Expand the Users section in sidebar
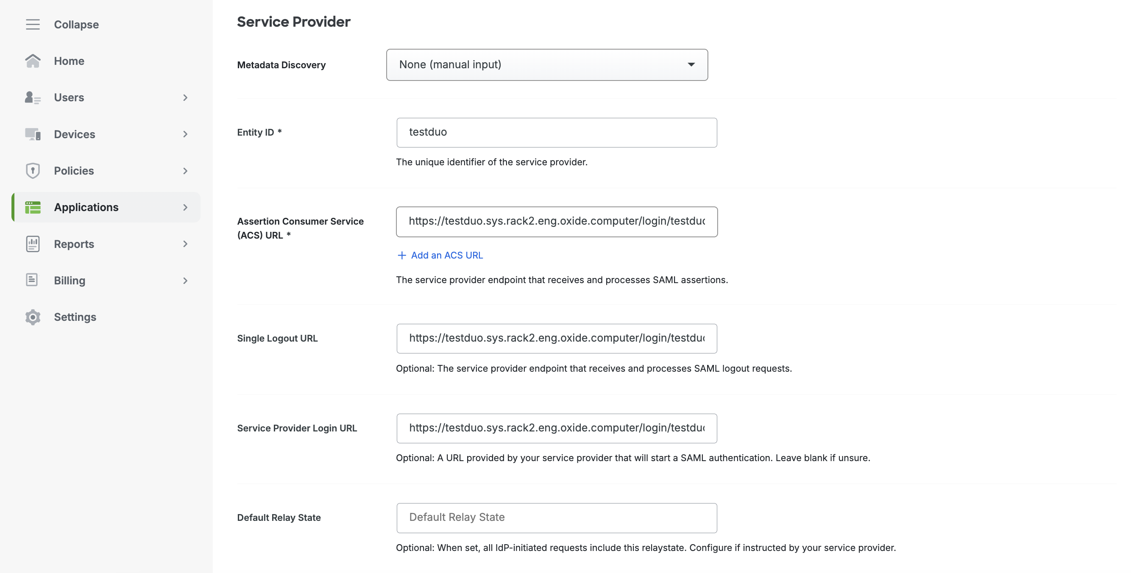1131x573 pixels. tap(186, 97)
